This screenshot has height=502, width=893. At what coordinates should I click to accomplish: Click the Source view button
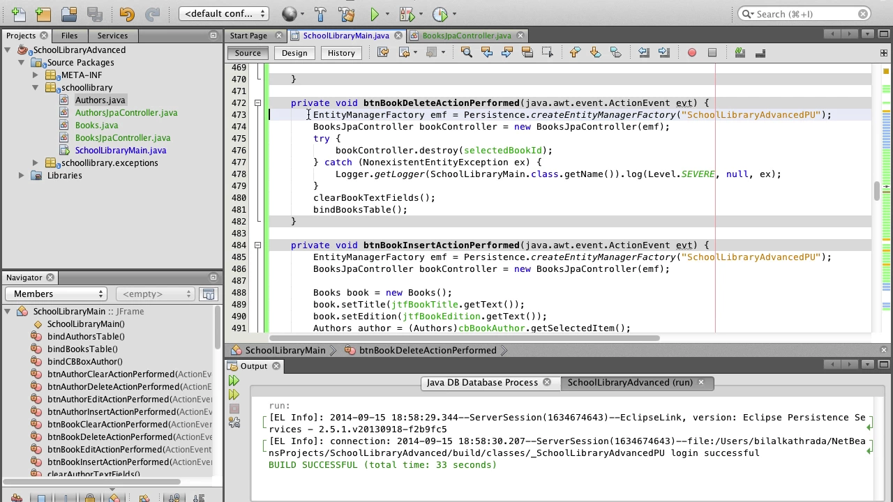pos(248,53)
